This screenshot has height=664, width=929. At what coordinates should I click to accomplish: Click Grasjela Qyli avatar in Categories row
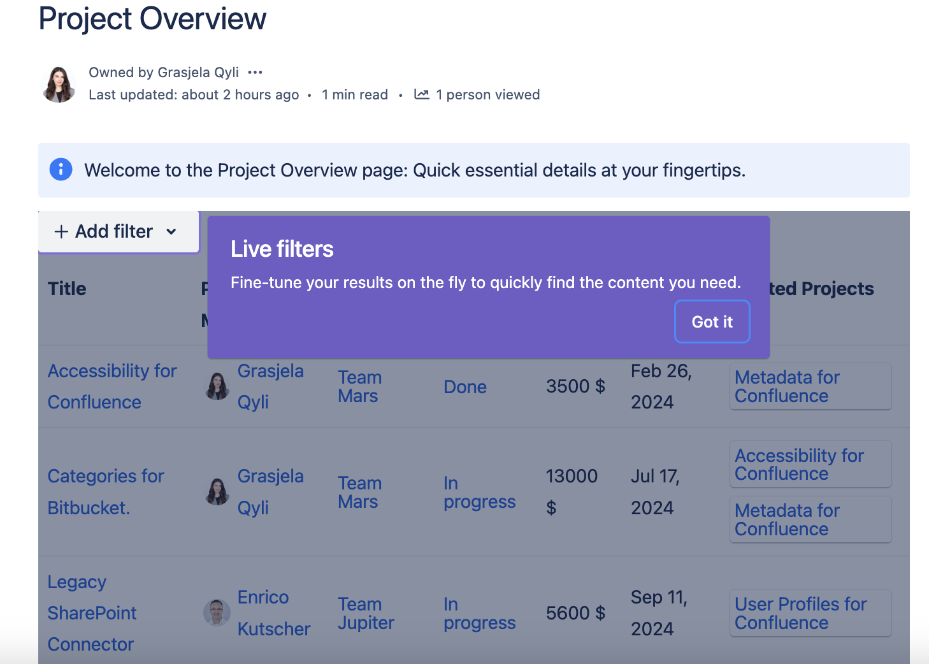pyautogui.click(x=217, y=492)
